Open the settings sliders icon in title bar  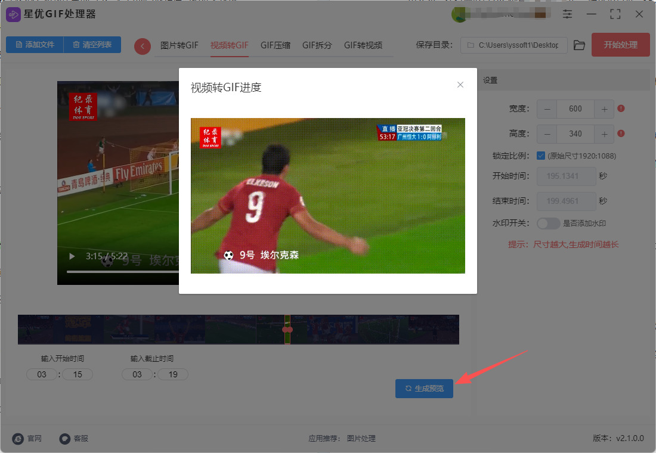tap(567, 14)
